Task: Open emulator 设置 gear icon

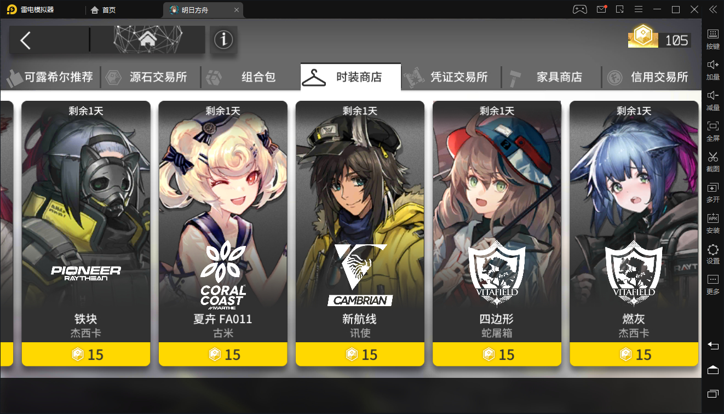Action: pos(712,254)
